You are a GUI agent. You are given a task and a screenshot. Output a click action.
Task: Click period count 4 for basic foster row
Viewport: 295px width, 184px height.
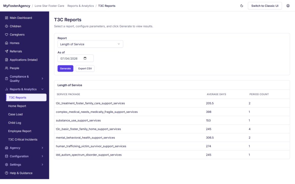click(x=250, y=129)
